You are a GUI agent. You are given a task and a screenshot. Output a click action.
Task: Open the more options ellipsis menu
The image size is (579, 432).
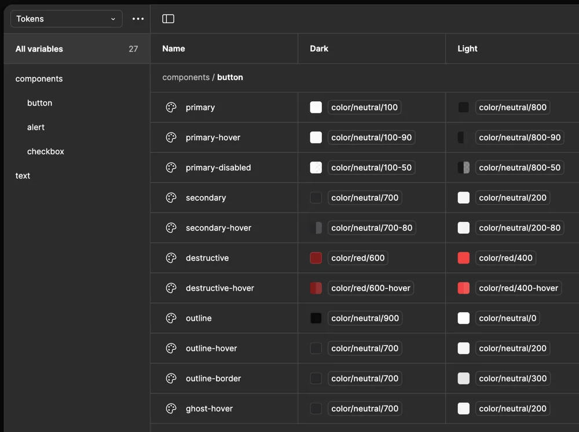coord(138,19)
